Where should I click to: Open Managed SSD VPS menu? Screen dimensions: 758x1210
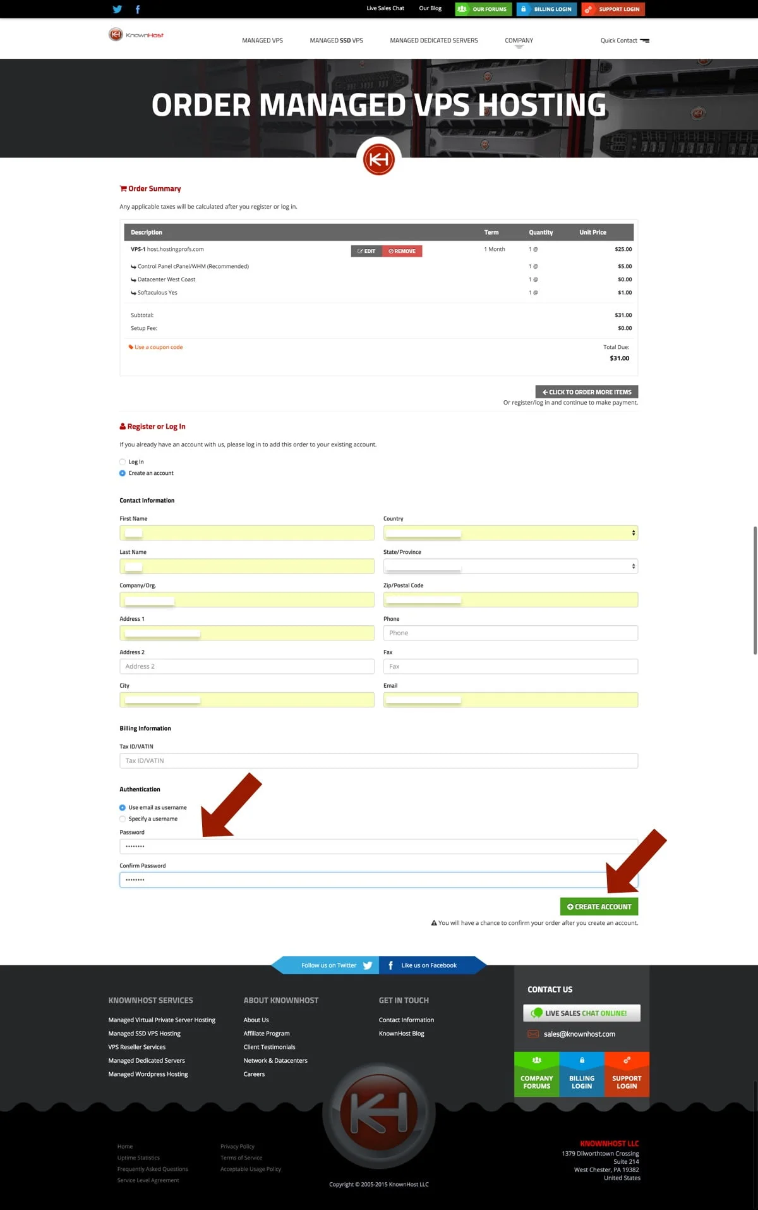pos(336,40)
